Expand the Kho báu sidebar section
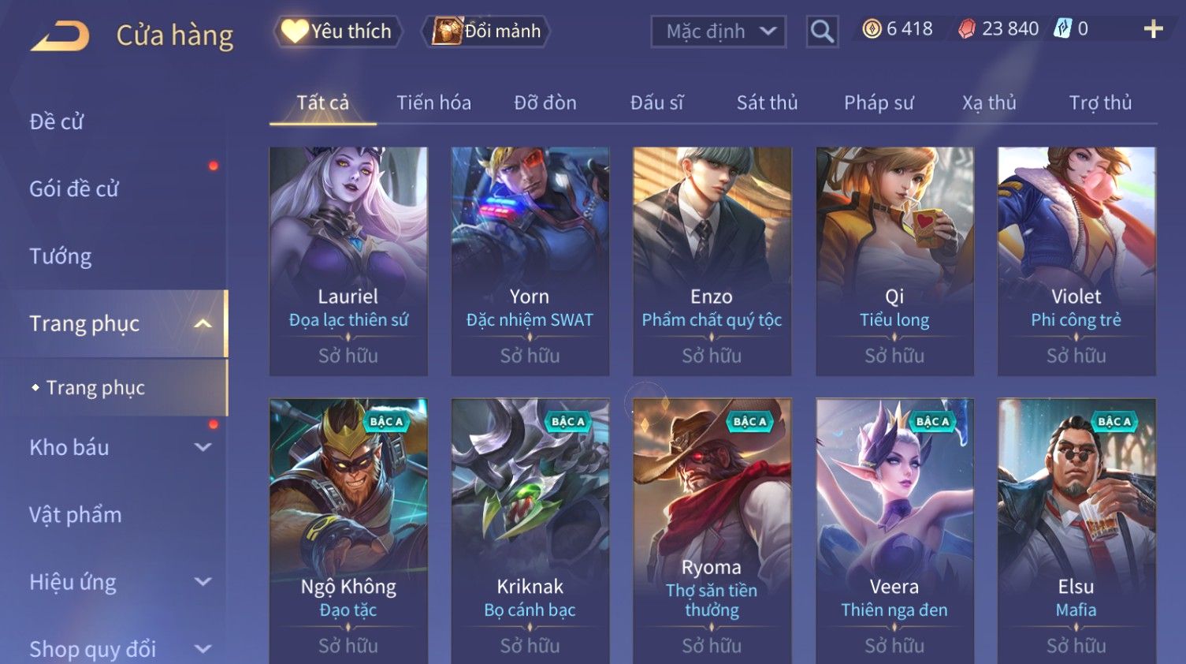 click(203, 447)
